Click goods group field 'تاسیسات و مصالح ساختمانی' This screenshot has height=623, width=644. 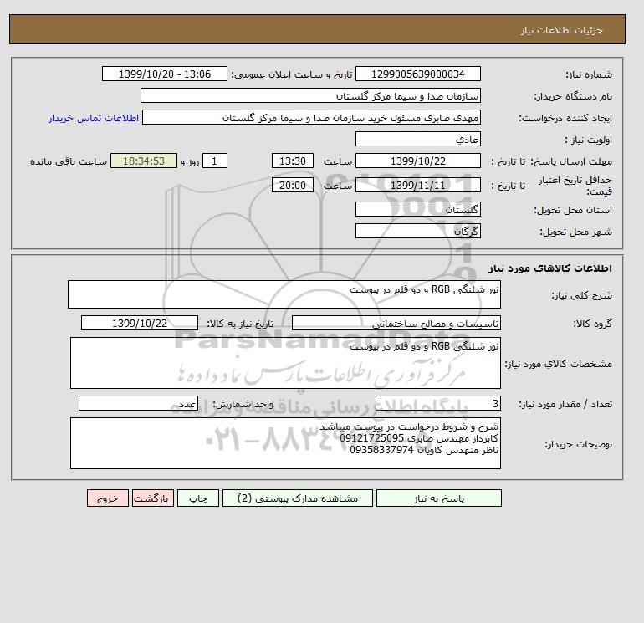[x=396, y=323]
